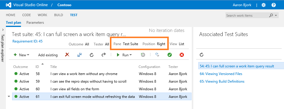Viewport: 284px width, 109px height.
Task: Click the Visual Studio Online title
Action: (x=31, y=5)
